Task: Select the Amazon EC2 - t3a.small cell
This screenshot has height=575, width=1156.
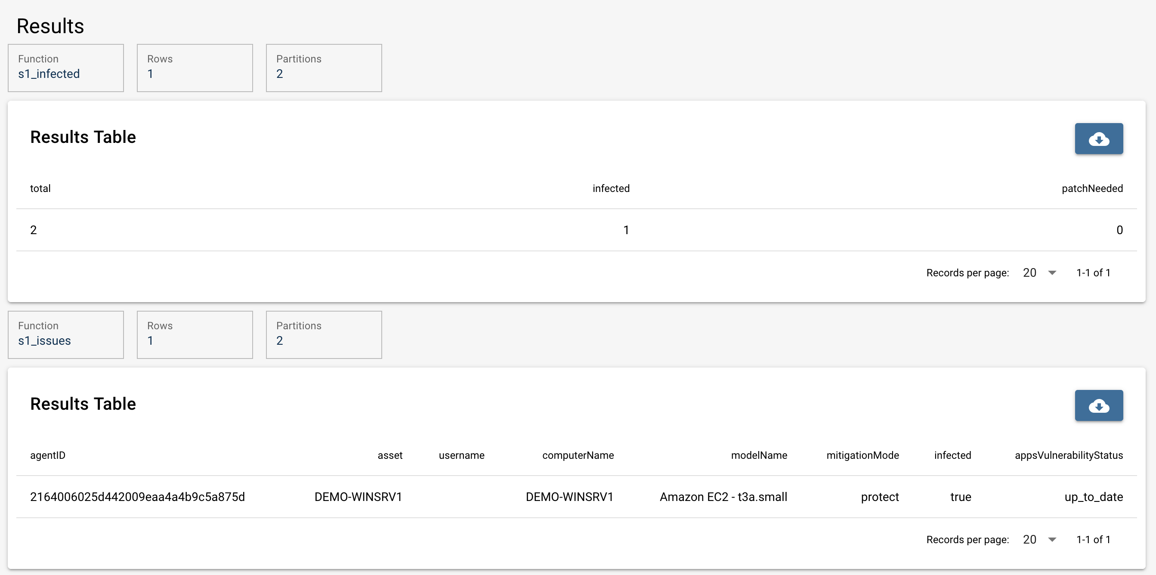Action: (x=723, y=497)
